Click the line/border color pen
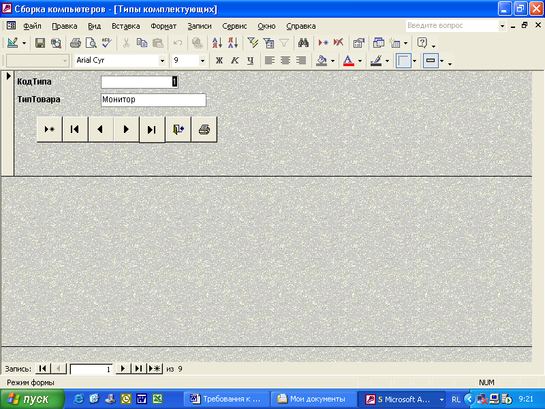545x409 pixels. 376,61
